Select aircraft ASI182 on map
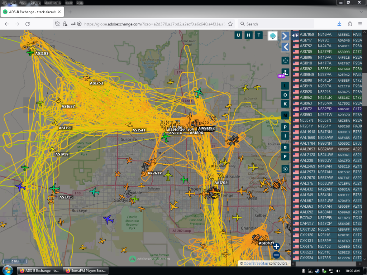Screen dimensions: 367x275 [x=30, y=53]
